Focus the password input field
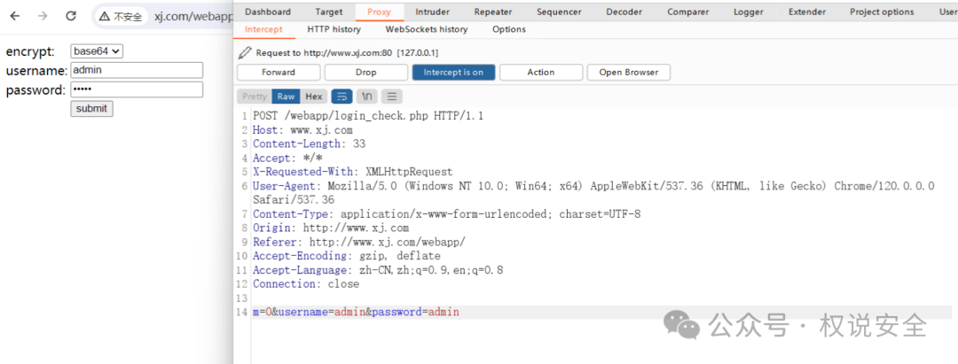Image resolution: width=958 pixels, height=364 pixels. pos(137,89)
